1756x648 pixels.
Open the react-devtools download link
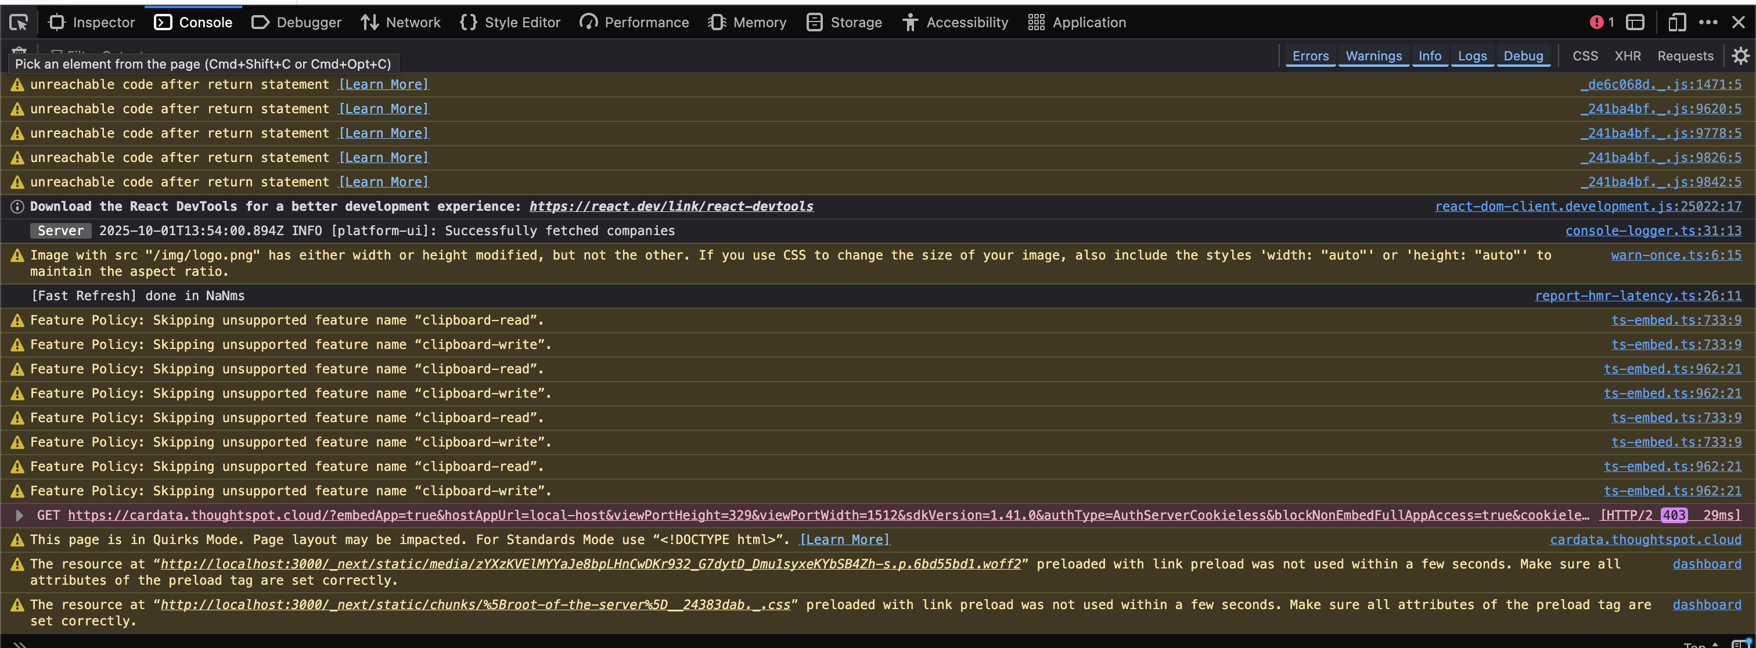671,207
